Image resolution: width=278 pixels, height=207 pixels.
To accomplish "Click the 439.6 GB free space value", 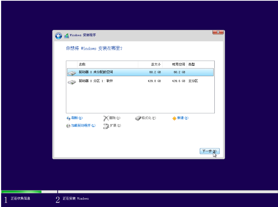I will [x=178, y=81].
